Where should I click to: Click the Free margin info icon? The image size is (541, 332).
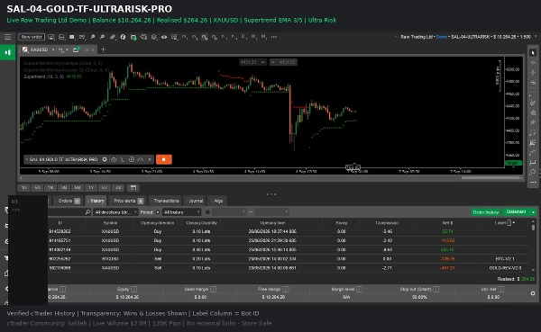coord(285,290)
